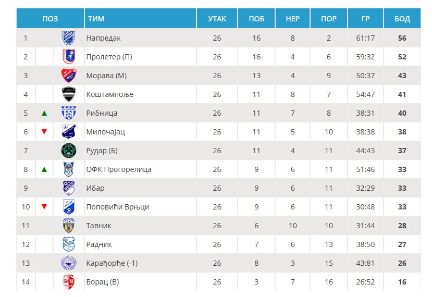Click the red down arrow for Поповићи Врњци
The width and height of the screenshot is (432, 297).
point(44,207)
